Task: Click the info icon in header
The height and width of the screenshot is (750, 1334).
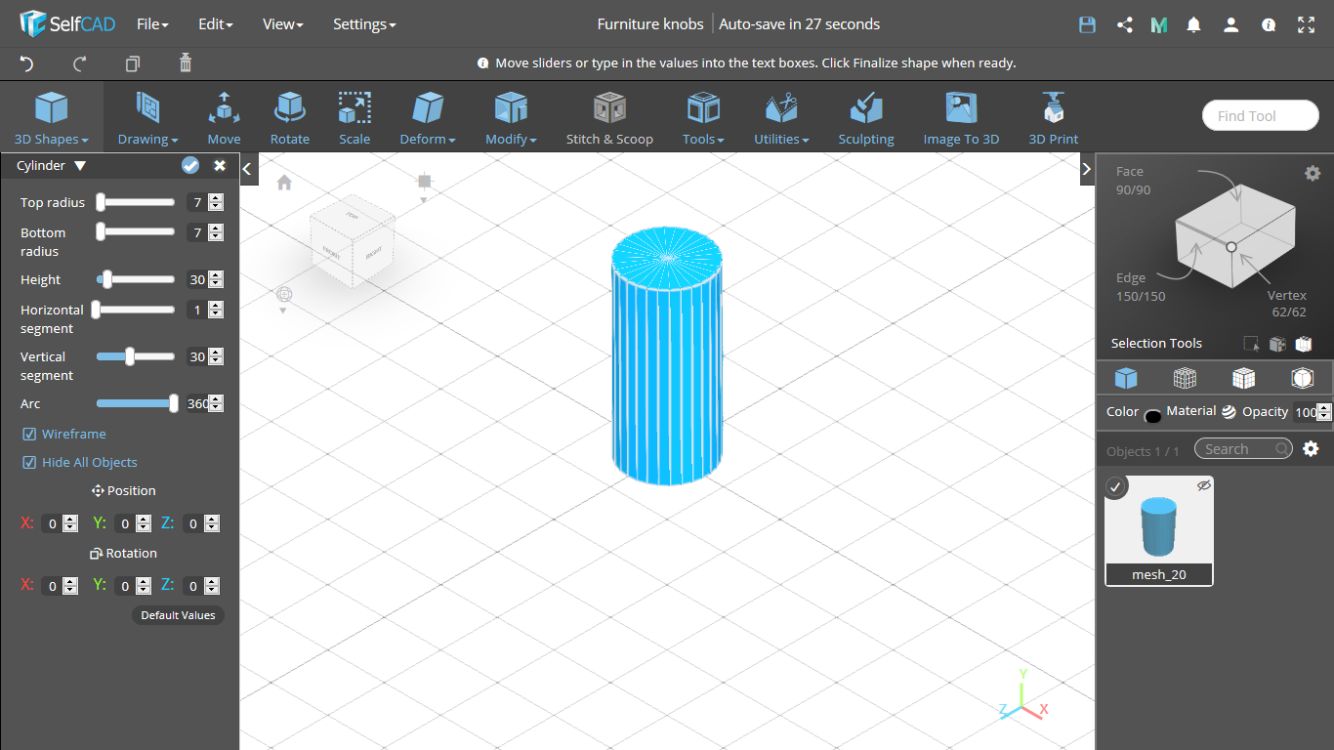Action: [x=1269, y=25]
